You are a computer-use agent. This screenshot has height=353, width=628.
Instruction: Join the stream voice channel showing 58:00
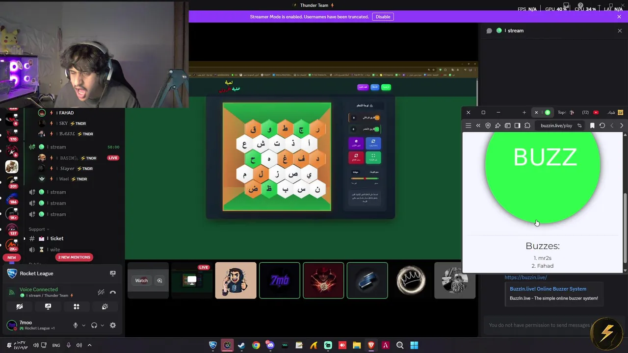point(75,147)
